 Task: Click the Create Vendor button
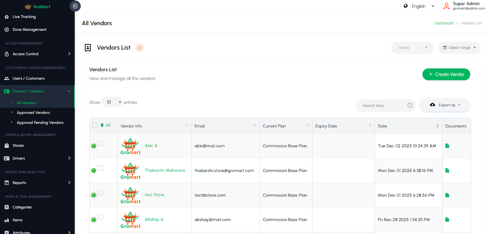pyautogui.click(x=446, y=74)
